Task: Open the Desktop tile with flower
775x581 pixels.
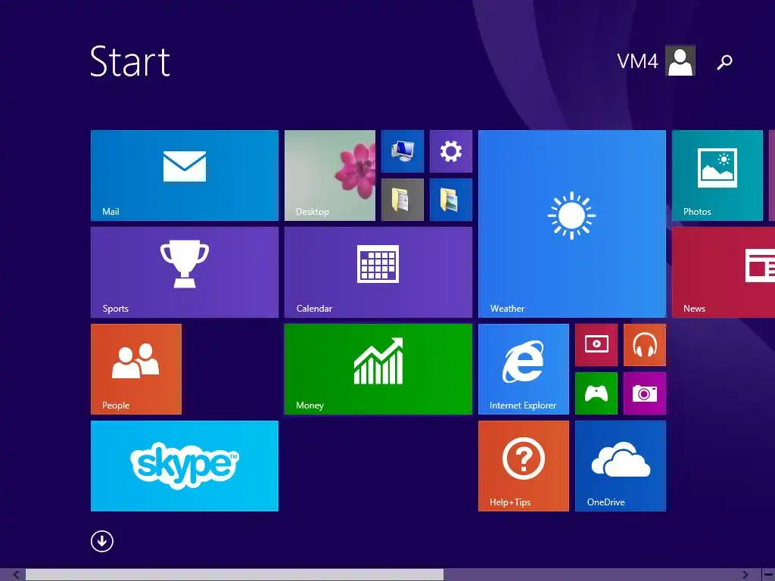Action: (x=330, y=176)
